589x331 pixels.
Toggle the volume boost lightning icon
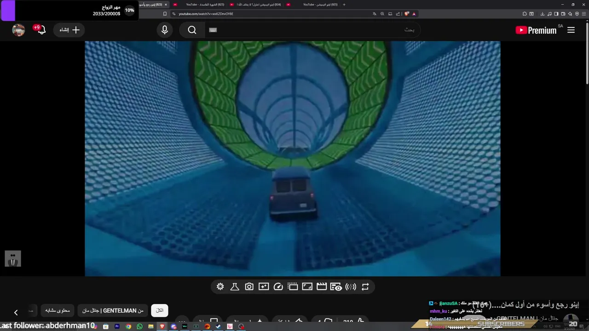tap(351, 287)
